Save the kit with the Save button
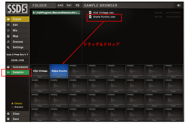 pos(17,119)
